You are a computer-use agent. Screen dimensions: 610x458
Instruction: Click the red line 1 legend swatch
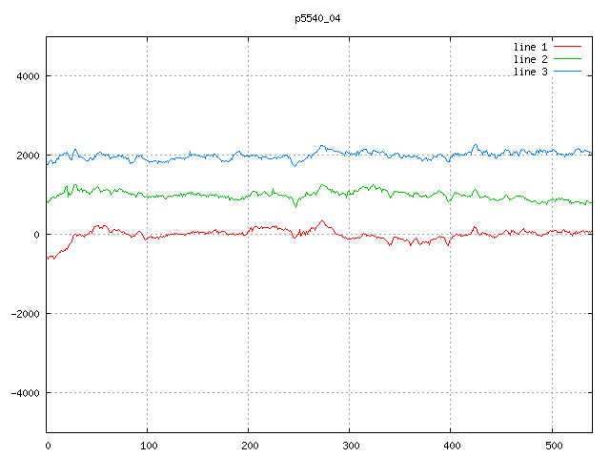(x=567, y=47)
